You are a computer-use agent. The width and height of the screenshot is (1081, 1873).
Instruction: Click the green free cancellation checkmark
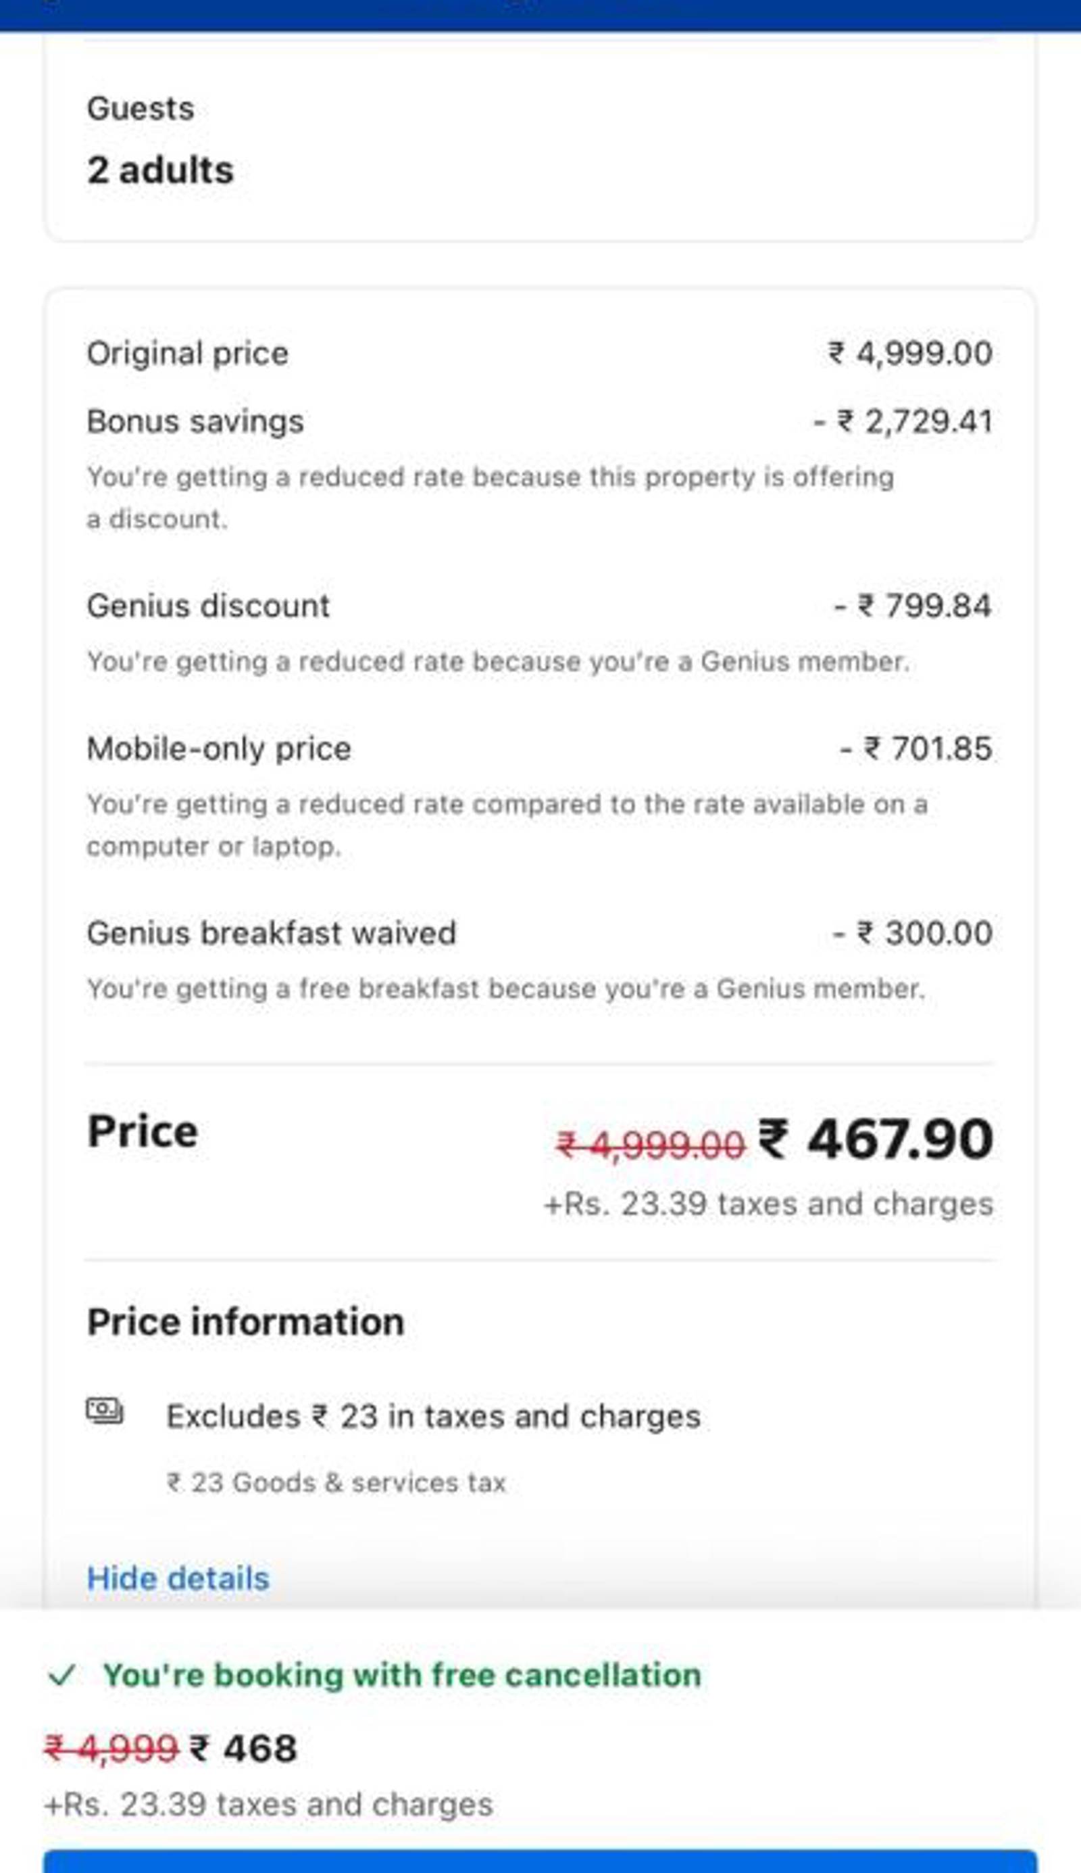(x=61, y=1675)
